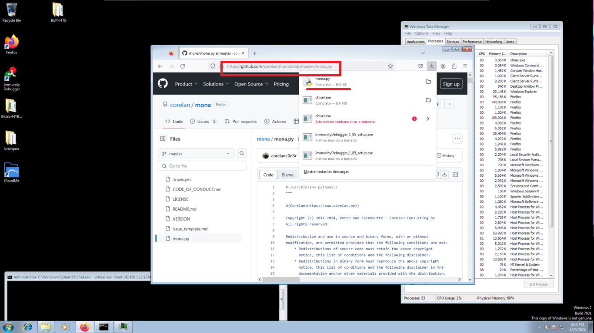The height and width of the screenshot is (333, 594).
Task: Click the Task Manager process list vertical scrollbar
Action: click(x=551, y=164)
